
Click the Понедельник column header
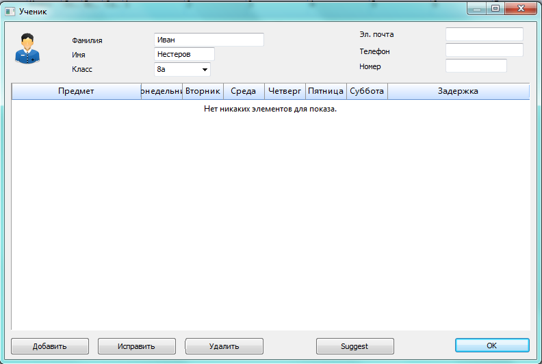pos(162,91)
